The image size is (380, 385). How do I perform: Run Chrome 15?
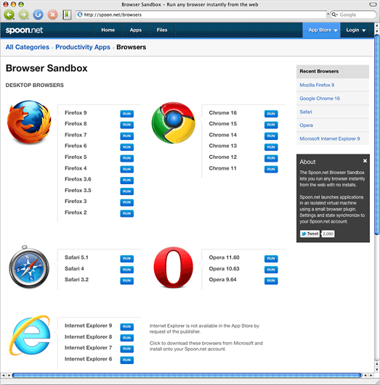click(x=271, y=125)
